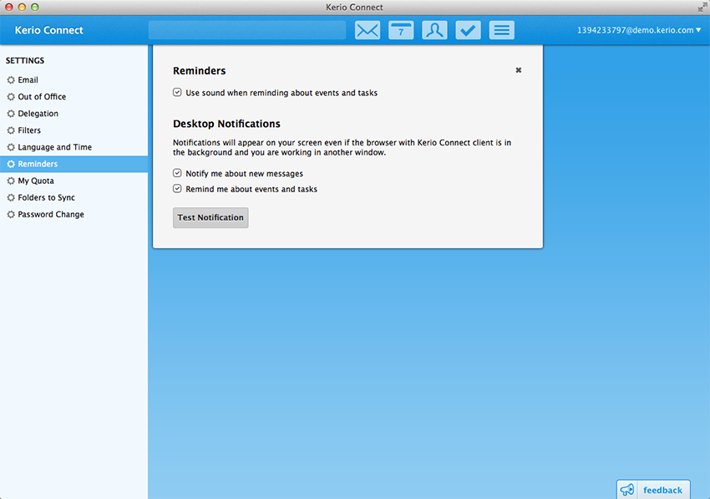The width and height of the screenshot is (710, 499).
Task: Close the Reminders settings panel
Action: 518,70
